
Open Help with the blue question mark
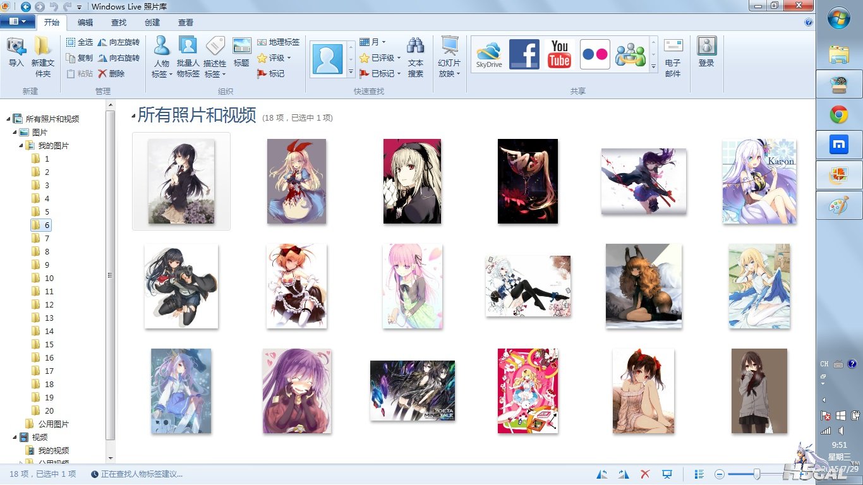click(809, 22)
